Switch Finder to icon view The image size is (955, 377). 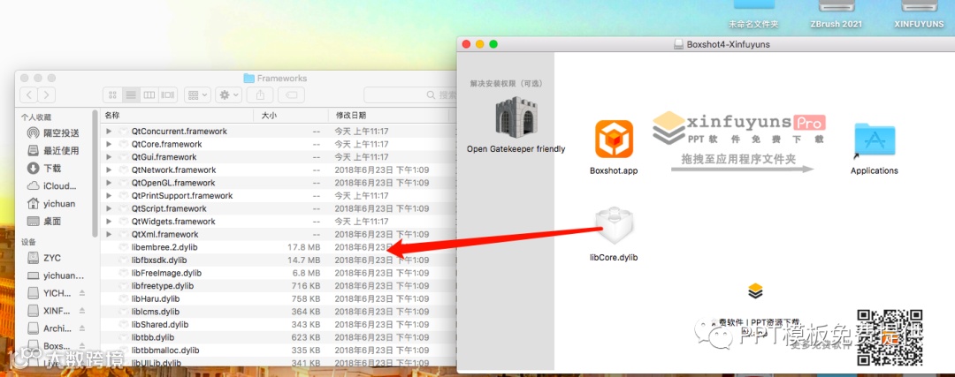pyautogui.click(x=112, y=94)
